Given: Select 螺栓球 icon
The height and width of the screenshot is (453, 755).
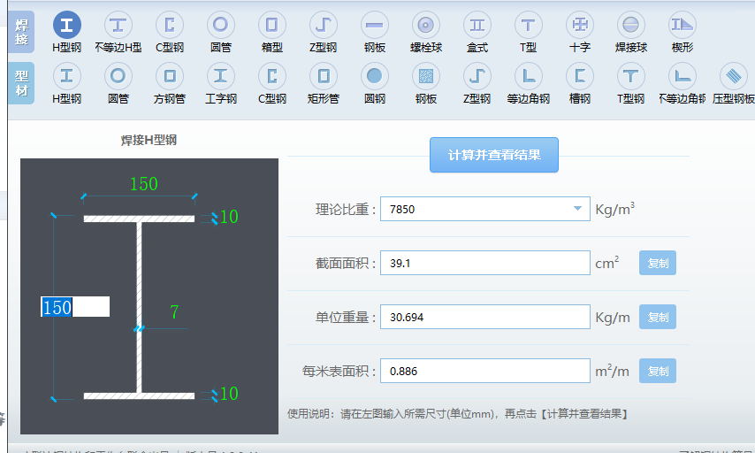Looking at the screenshot, I should (x=425, y=25).
